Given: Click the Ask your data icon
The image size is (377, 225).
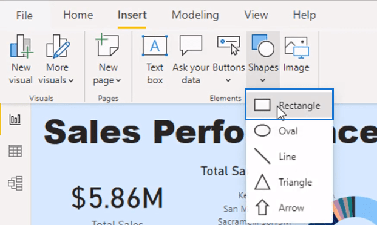Looking at the screenshot, I should 191,45.
